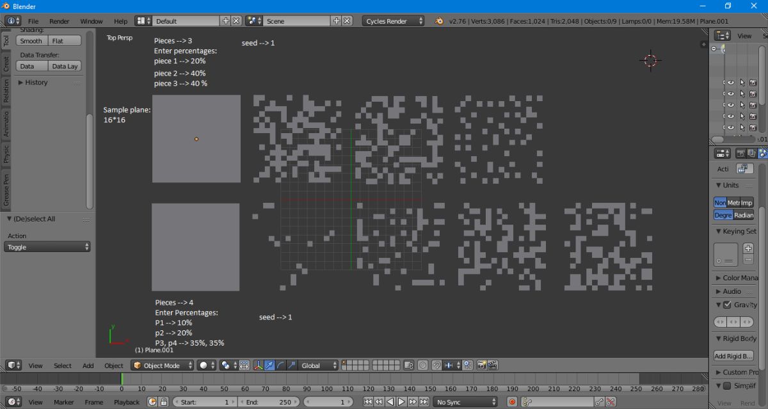Delete the current Scene with X
This screenshot has height=409, width=768.
[347, 21]
